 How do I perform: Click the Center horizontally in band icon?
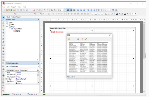[106, 10]
